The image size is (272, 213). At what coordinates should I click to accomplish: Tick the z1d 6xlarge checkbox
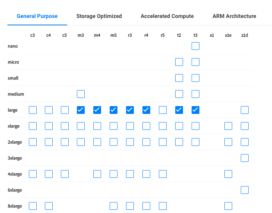(x=245, y=190)
